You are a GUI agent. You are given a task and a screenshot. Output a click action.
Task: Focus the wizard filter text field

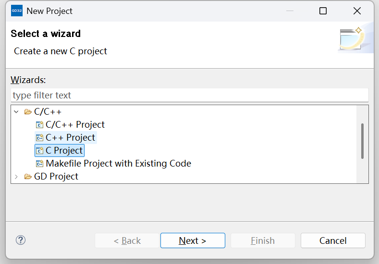(189, 95)
